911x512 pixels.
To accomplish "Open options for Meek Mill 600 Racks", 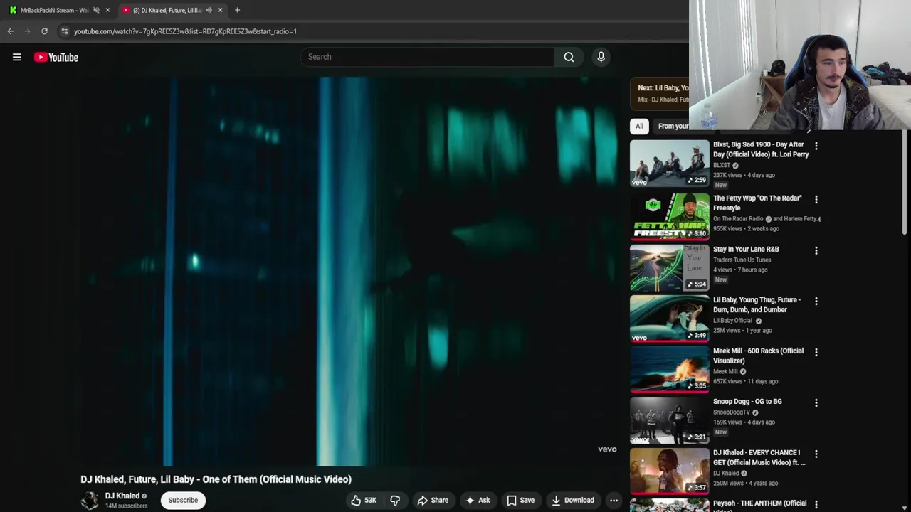I will pyautogui.click(x=816, y=352).
